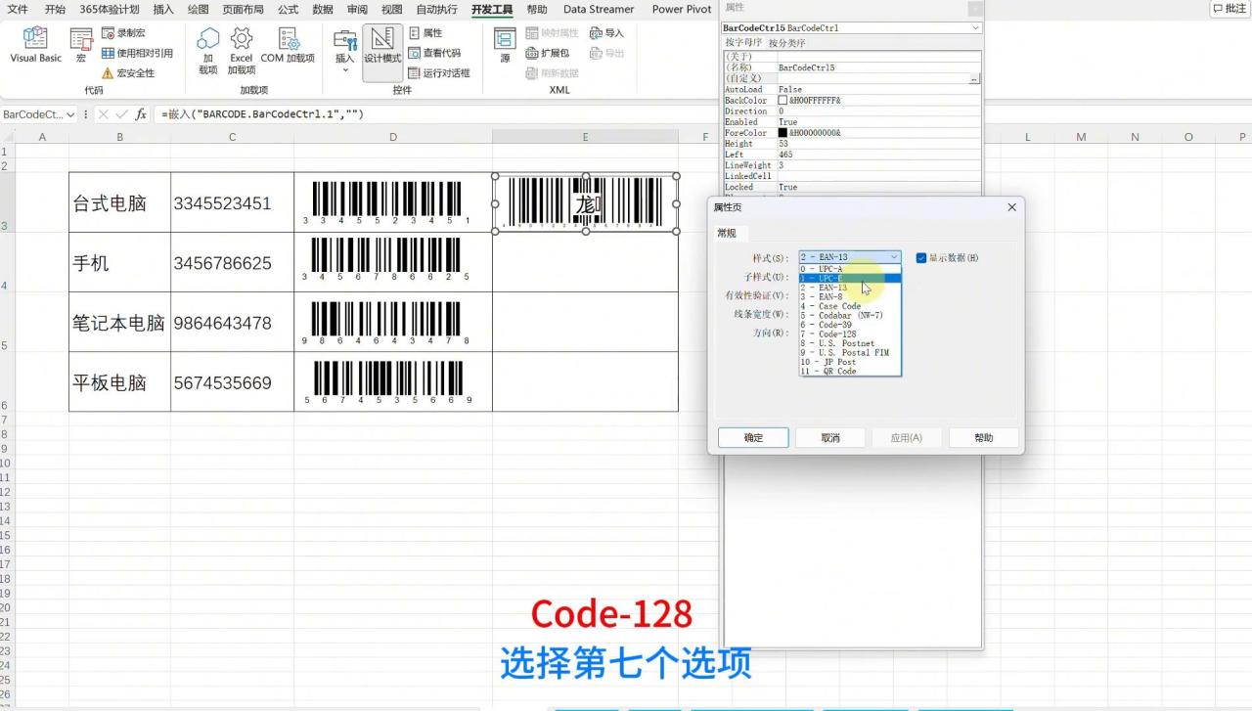The image size is (1252, 711).
Task: Switch to the 审阅 ribbon tab
Action: pyautogui.click(x=357, y=9)
